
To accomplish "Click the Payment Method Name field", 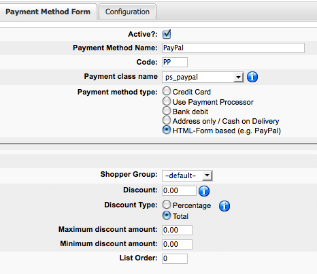I will click(233, 48).
